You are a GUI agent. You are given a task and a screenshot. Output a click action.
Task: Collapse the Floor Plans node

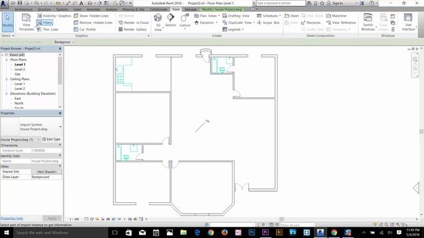[x=7, y=59]
